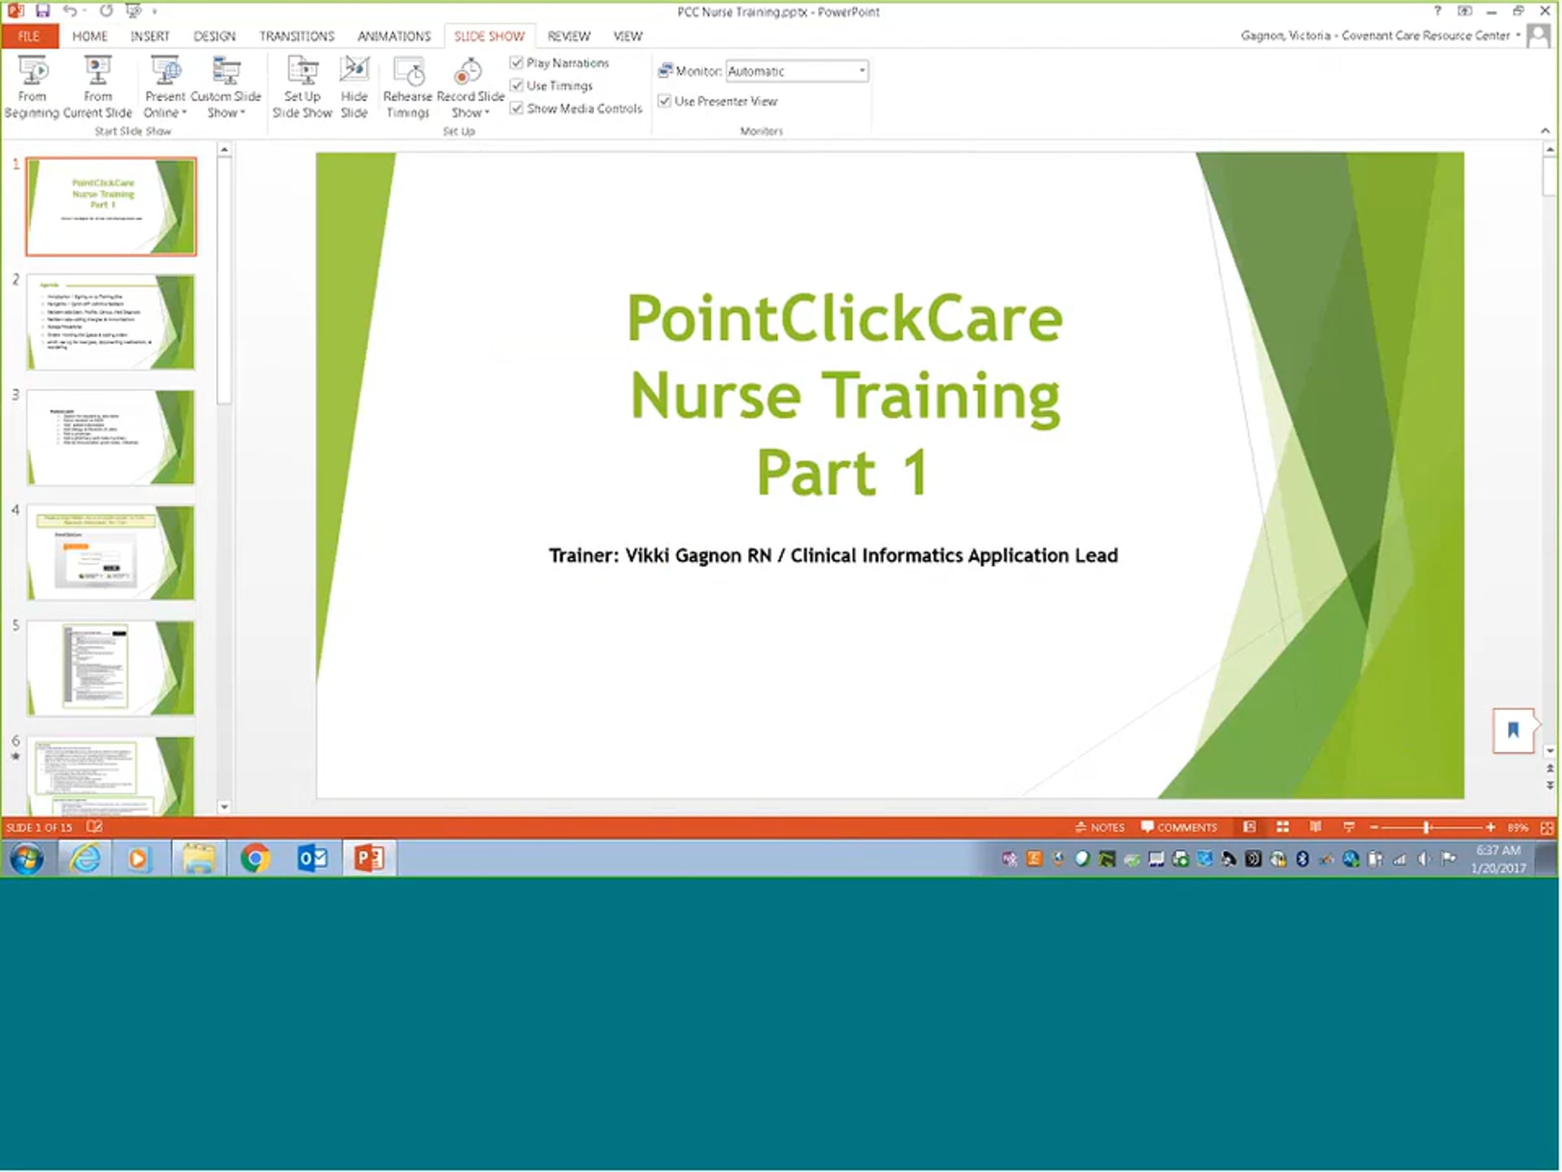This screenshot has width=1562, height=1172.
Task: Start slide show From Current Slide
Action: (98, 87)
